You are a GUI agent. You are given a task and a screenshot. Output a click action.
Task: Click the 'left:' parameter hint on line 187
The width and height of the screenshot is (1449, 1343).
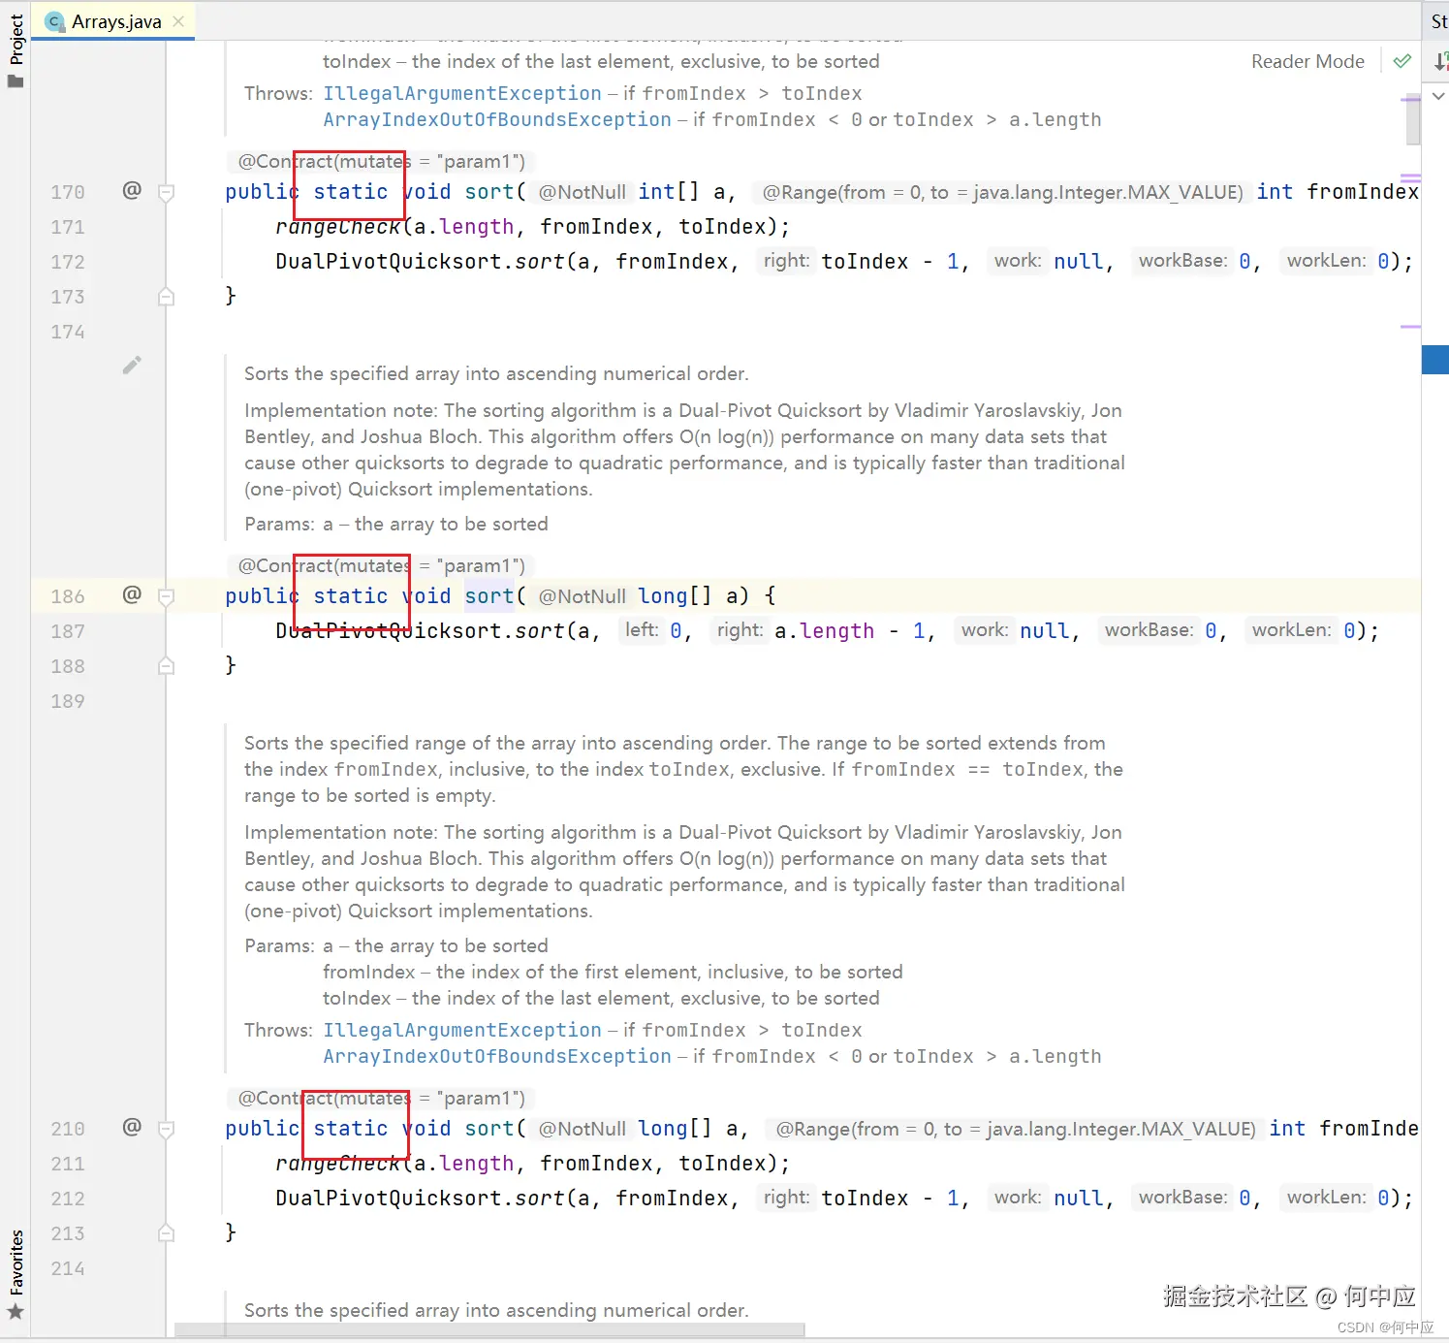click(x=642, y=630)
